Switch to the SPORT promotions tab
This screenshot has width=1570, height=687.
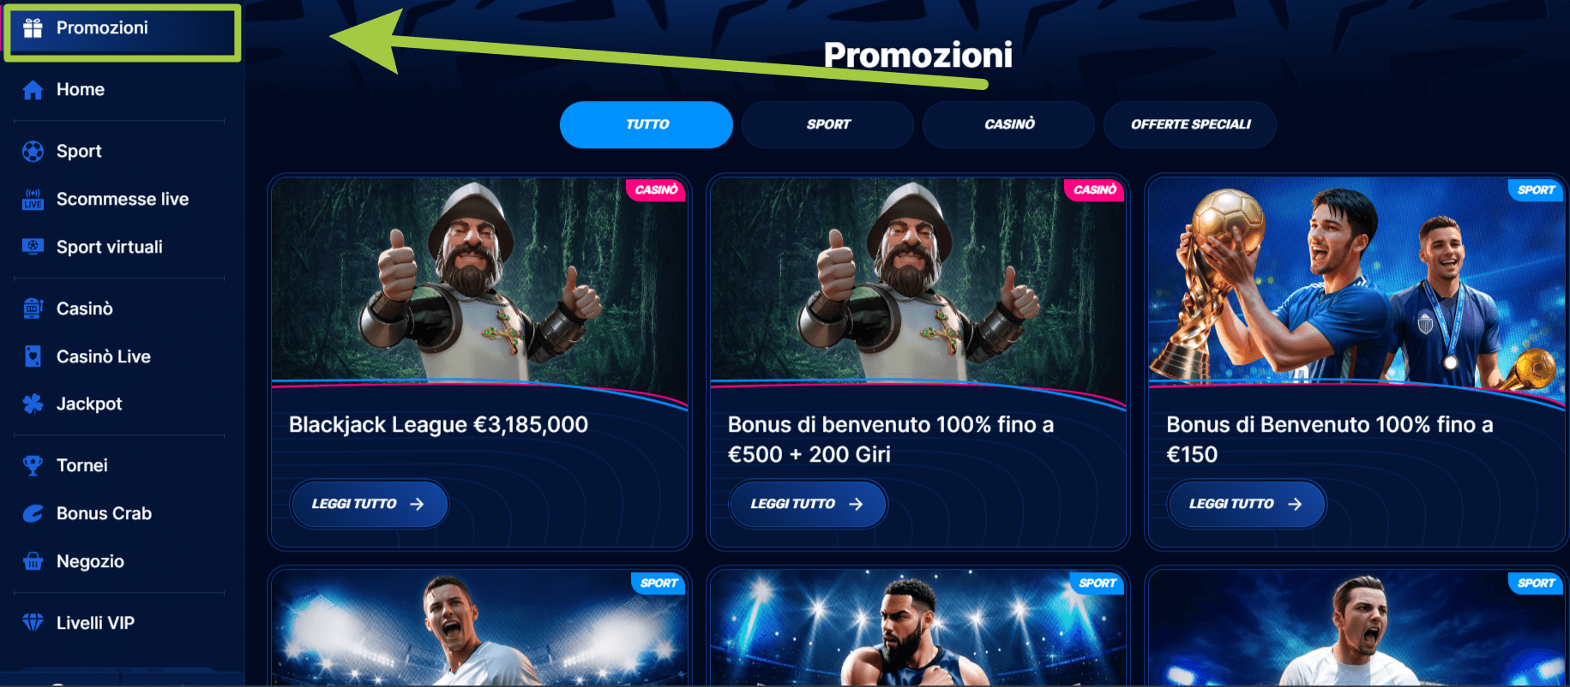pos(828,124)
